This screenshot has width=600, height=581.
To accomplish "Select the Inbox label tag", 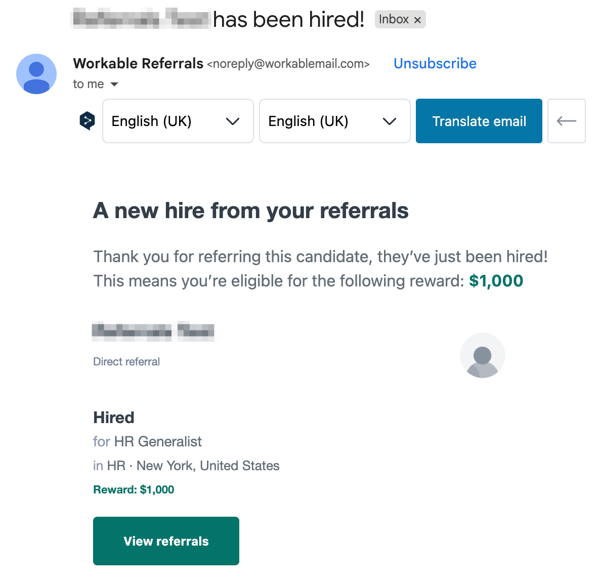I will (394, 20).
